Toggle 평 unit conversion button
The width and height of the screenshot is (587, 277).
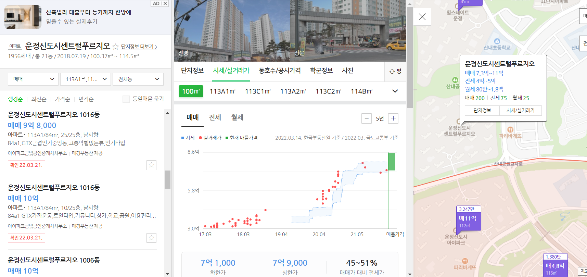coord(396,71)
